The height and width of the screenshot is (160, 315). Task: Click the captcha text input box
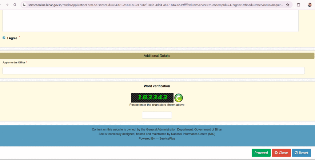(157, 115)
